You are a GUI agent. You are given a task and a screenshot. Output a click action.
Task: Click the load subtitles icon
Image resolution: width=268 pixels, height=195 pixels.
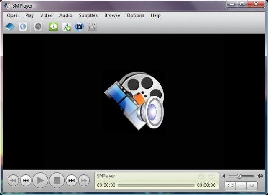[67, 27]
